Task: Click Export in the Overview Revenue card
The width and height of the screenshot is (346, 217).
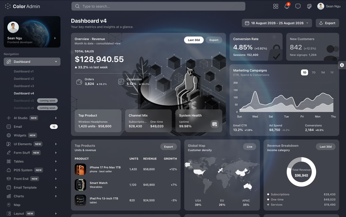Action: click(x=214, y=40)
